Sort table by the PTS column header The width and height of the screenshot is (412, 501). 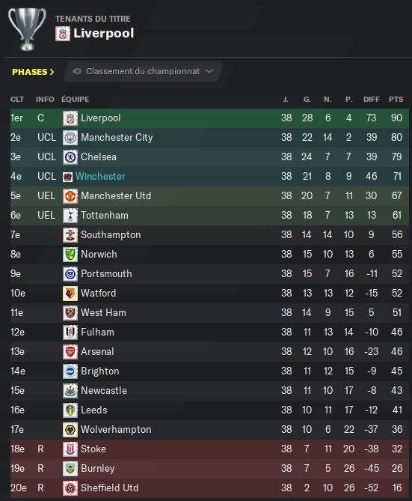pyautogui.click(x=396, y=100)
